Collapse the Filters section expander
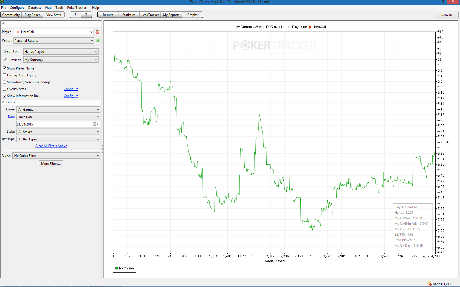460x287 pixels. 3,102
